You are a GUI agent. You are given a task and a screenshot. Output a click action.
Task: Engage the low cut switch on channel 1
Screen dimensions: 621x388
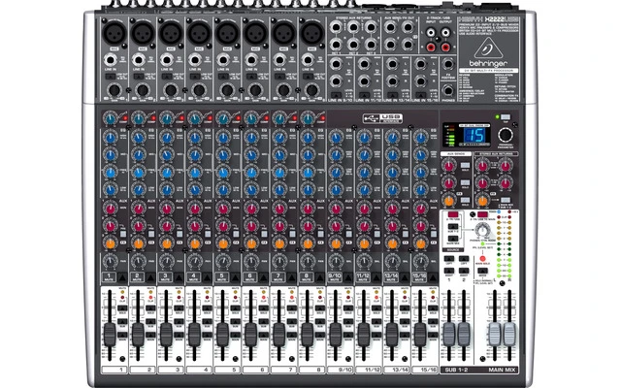tap(110, 76)
